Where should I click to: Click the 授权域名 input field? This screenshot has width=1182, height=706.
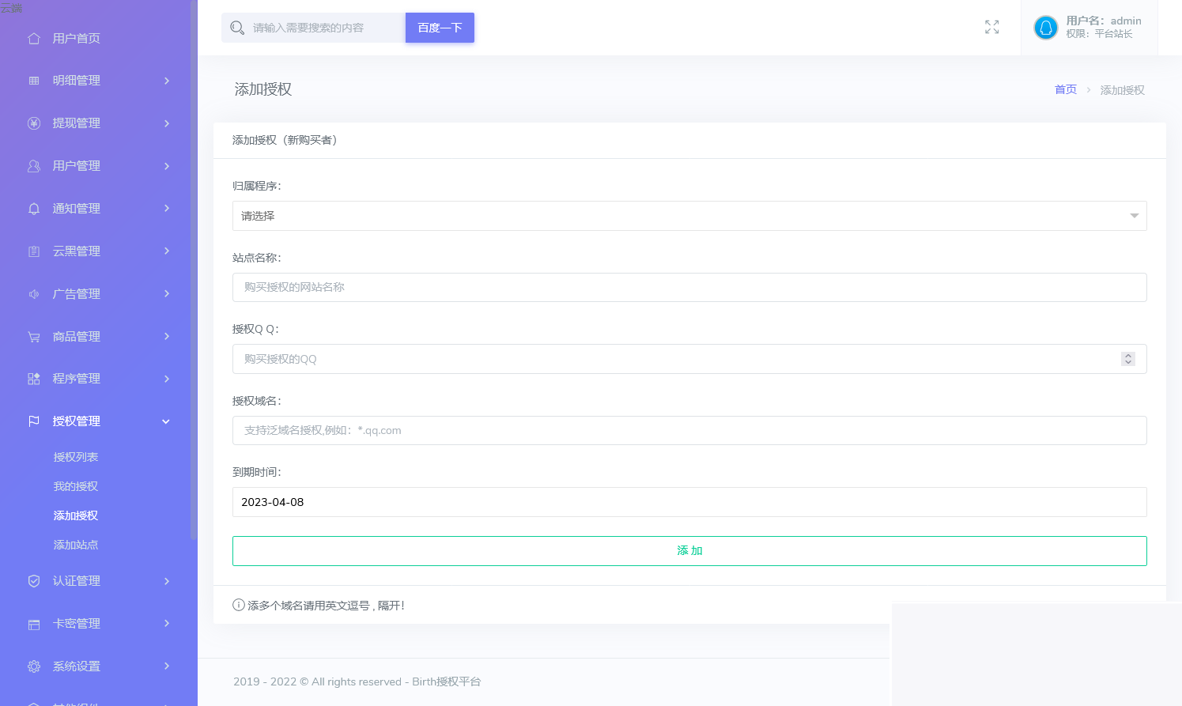[x=689, y=431]
